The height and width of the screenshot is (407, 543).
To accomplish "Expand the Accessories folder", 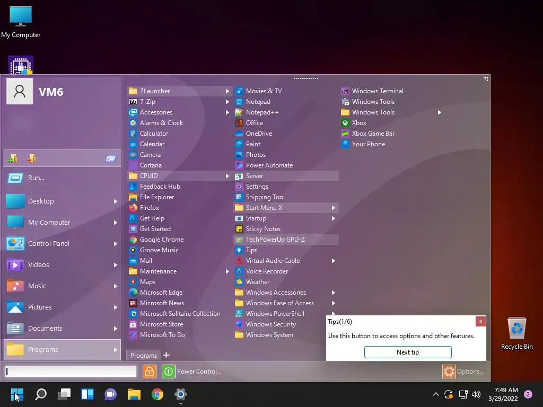I will pos(179,112).
